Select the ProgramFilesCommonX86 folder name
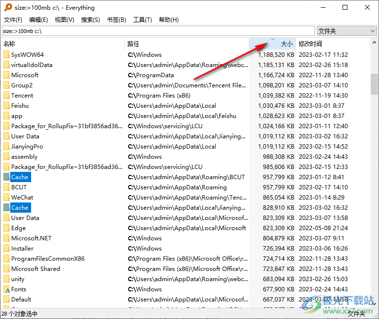379x319 pixels. [48, 259]
